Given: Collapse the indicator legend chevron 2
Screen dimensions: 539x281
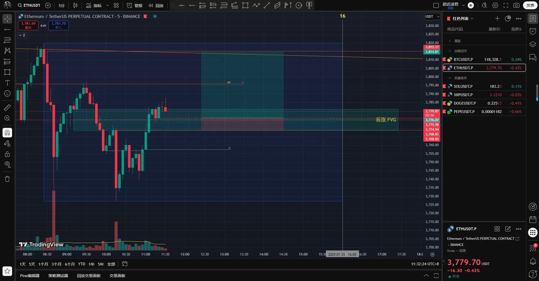Looking at the screenshot, I should click(x=22, y=35).
